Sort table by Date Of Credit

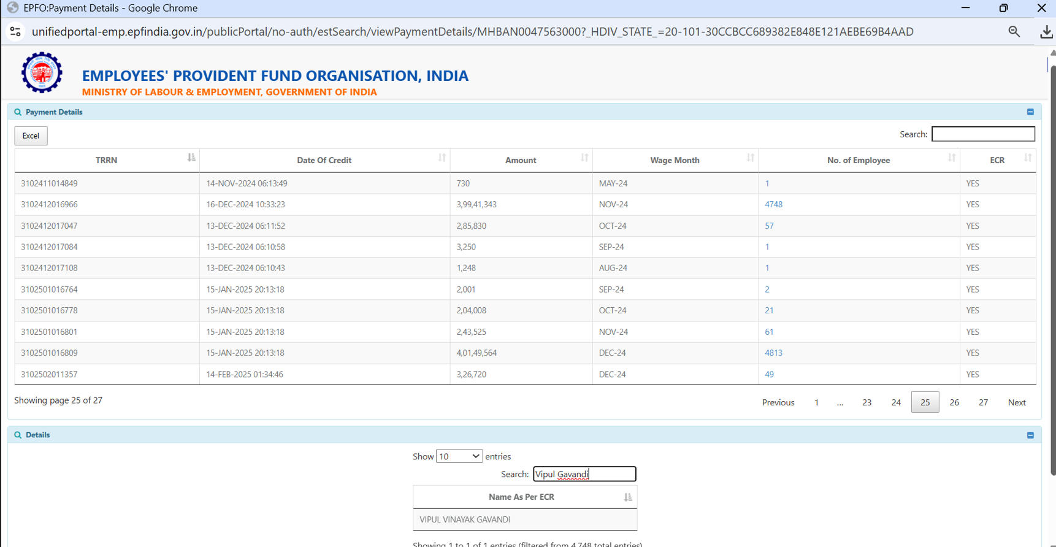(324, 160)
